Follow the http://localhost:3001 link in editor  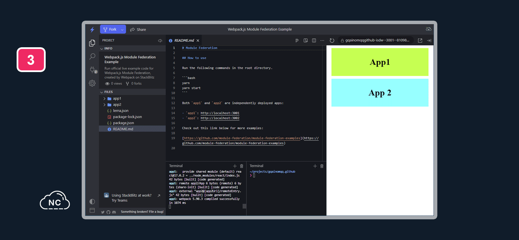[x=220, y=113]
